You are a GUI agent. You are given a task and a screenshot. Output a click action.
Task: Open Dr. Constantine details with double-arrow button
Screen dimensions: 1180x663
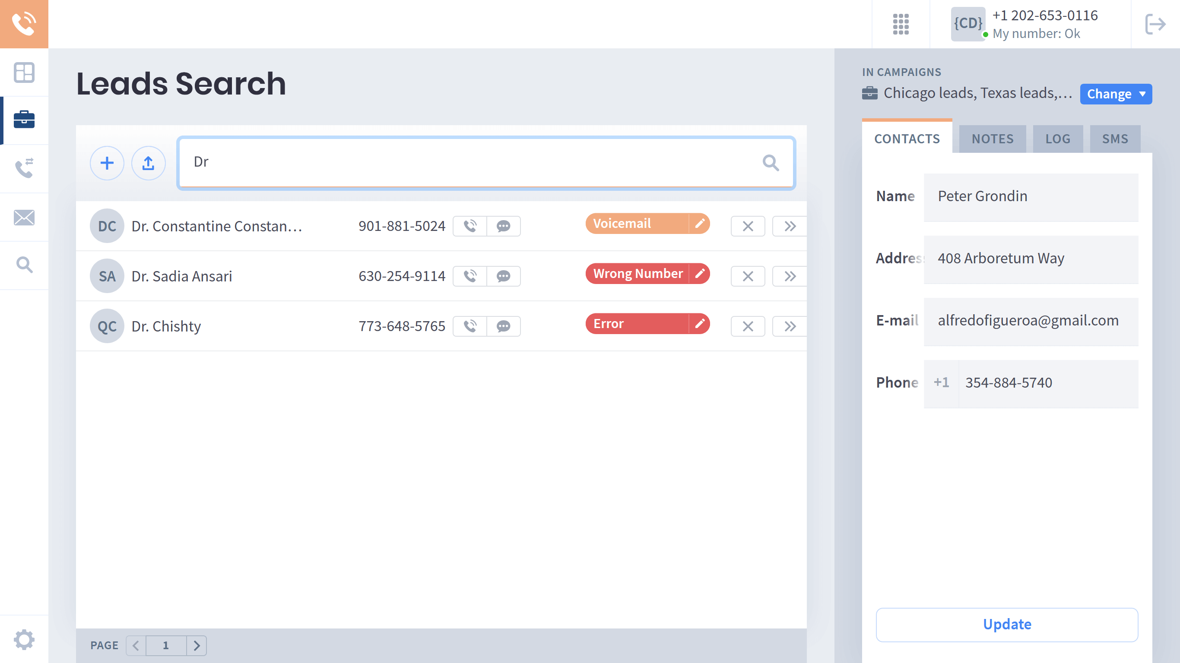click(790, 226)
